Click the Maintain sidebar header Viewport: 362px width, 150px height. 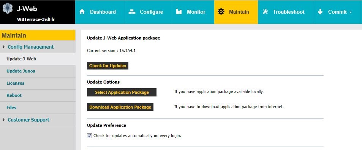pyautogui.click(x=38, y=35)
